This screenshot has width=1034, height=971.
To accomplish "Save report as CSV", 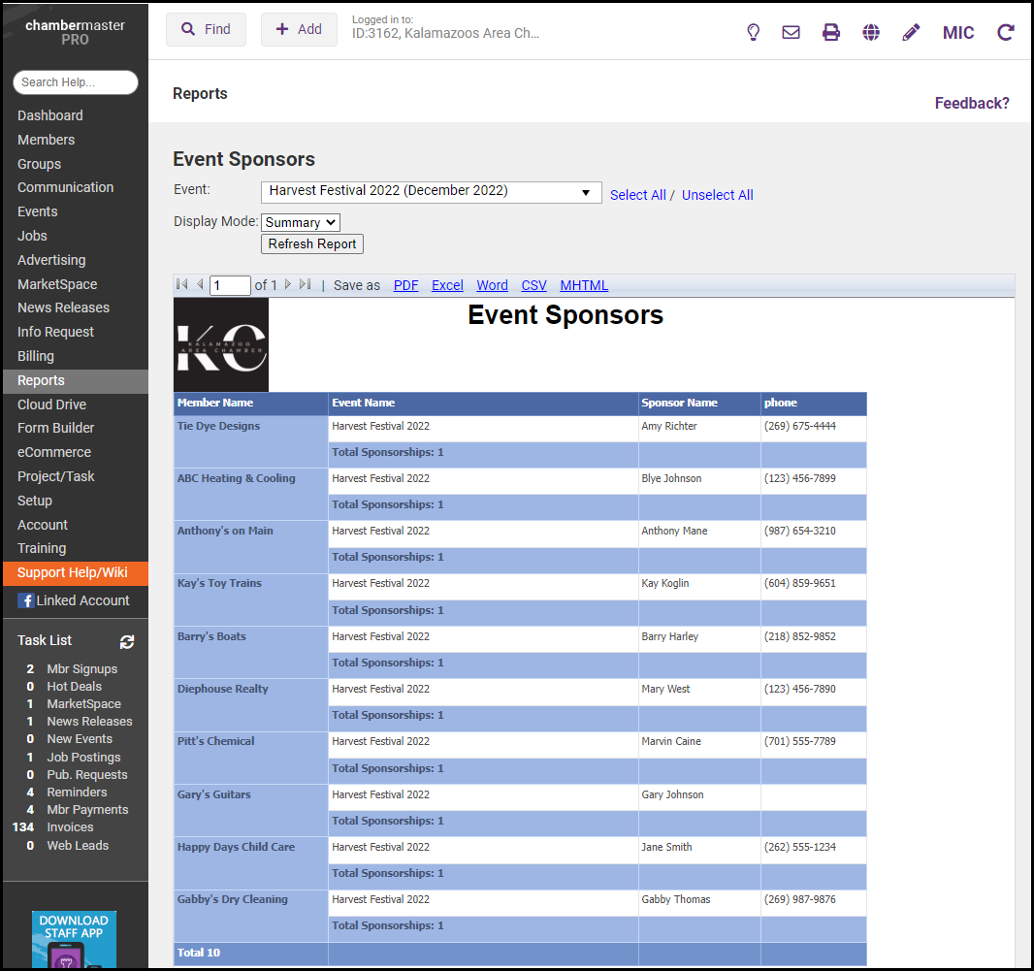I will pyautogui.click(x=533, y=285).
